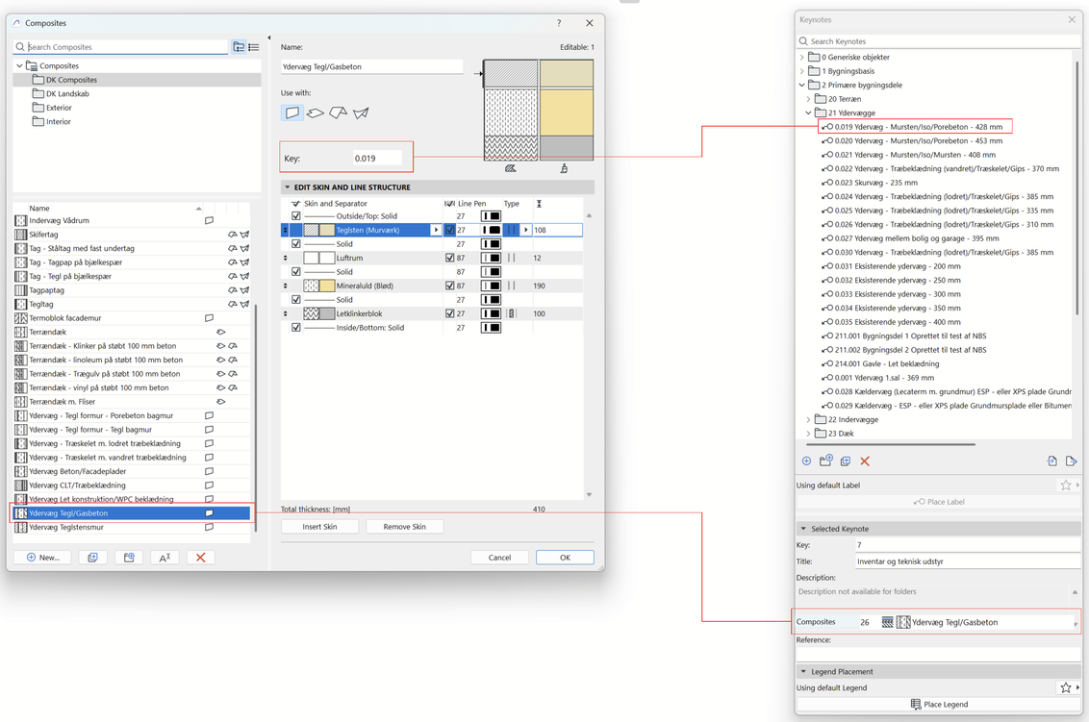Viewport: 1089px width, 722px height.
Task: Duplicate keynote icon in Keynotes panel
Action: pos(846,461)
